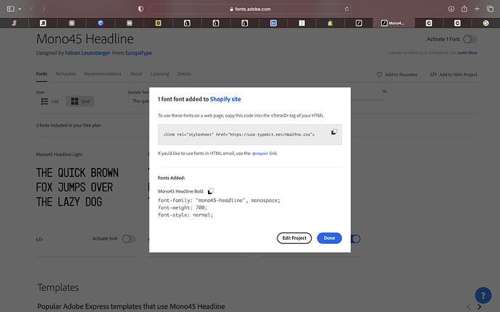This screenshot has height=312, width=500.
Task: Open the Recommendations tab
Action: pyautogui.click(x=103, y=74)
